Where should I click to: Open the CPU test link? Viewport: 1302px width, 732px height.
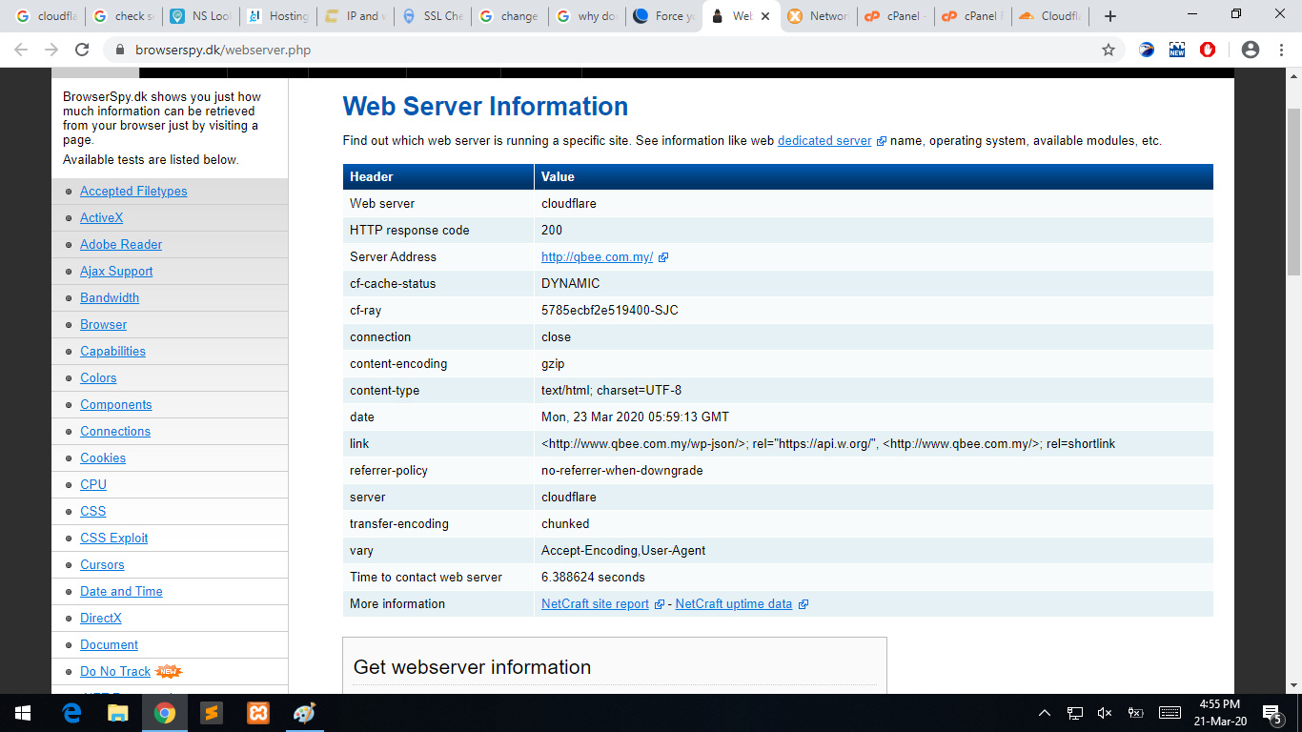(93, 485)
